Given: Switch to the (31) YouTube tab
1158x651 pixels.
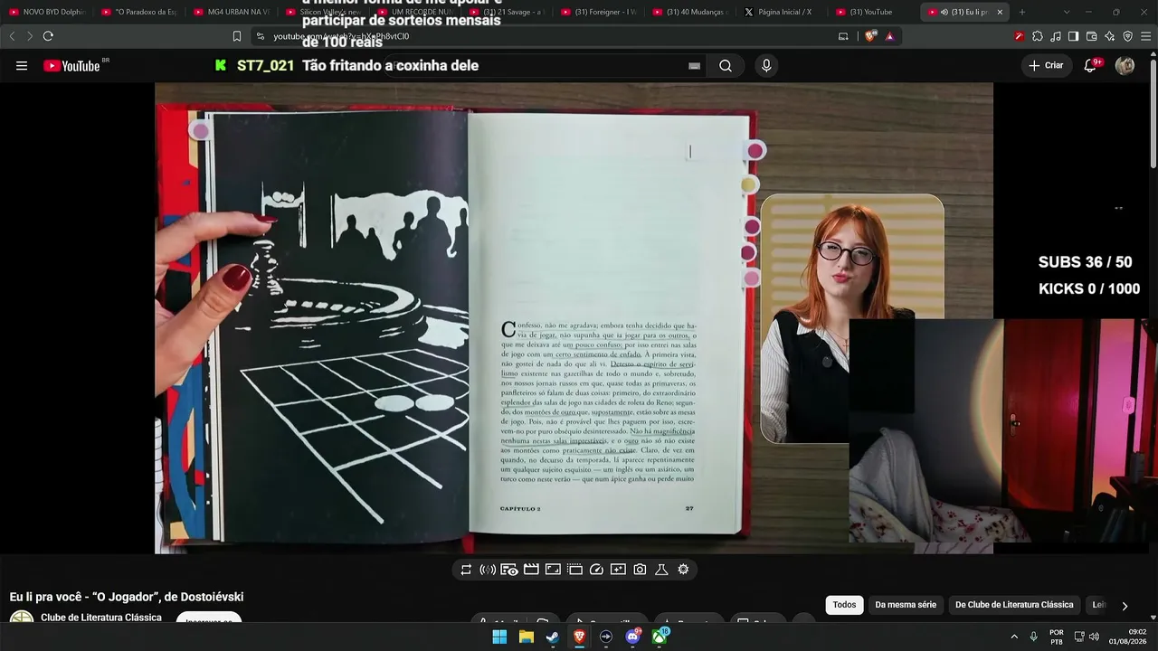Looking at the screenshot, I should tap(874, 12).
